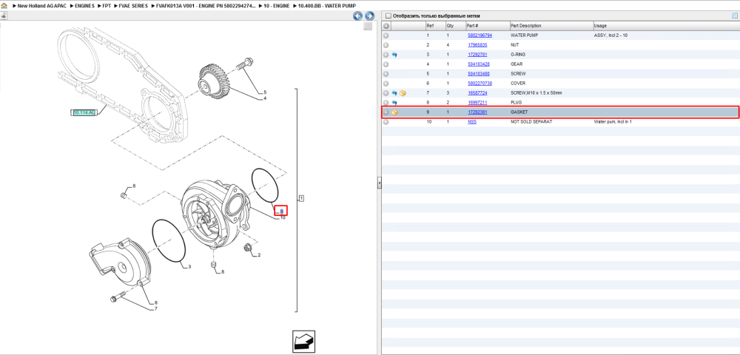740x355 pixels.
Task: Click the large arrow icon below the diagram
Action: pos(303,342)
